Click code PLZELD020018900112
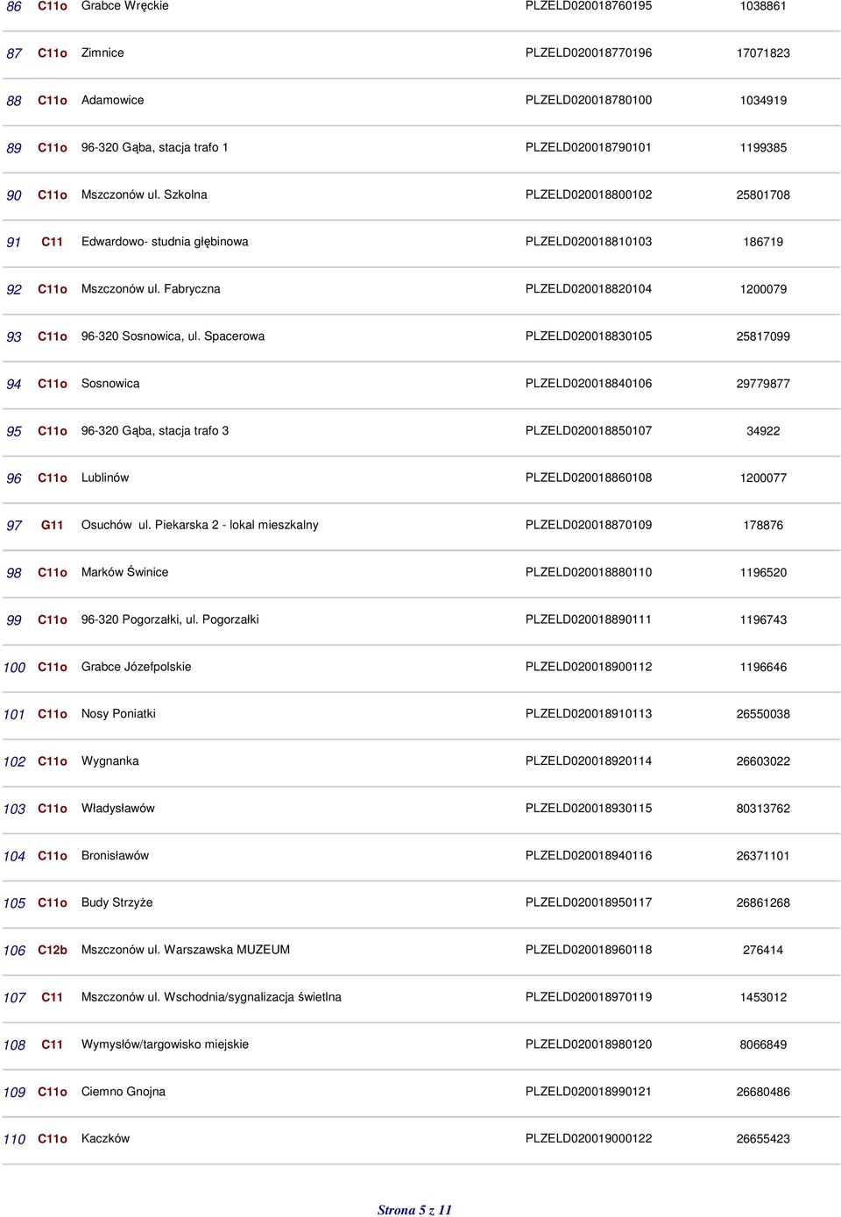The width and height of the screenshot is (841, 1217). click(x=589, y=667)
